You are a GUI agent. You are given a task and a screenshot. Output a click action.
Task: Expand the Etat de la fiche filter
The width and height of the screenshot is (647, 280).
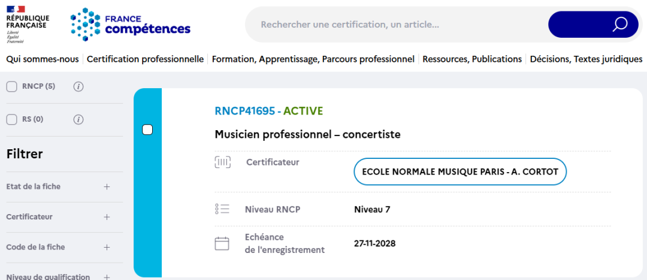point(107,186)
